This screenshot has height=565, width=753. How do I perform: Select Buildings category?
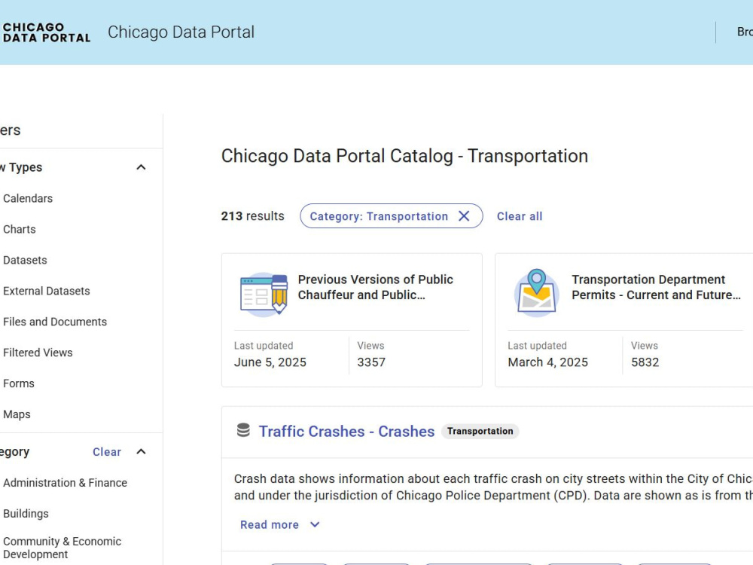(x=26, y=514)
